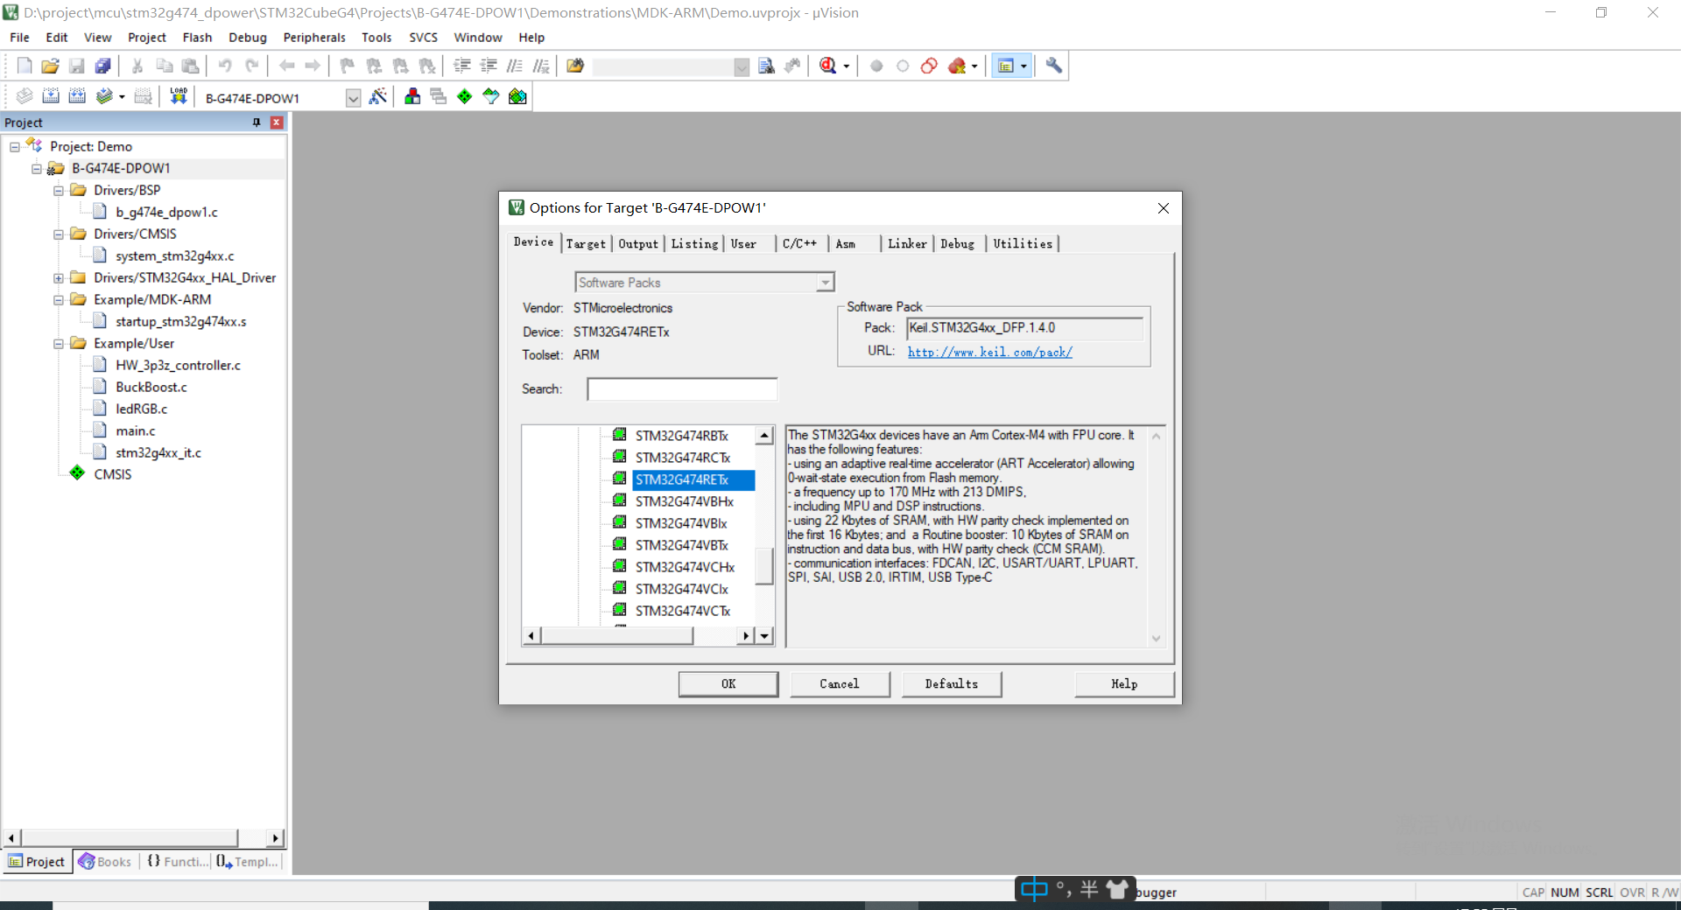Click the Options for Target magic wand icon
The width and height of the screenshot is (1681, 910).
(x=378, y=96)
